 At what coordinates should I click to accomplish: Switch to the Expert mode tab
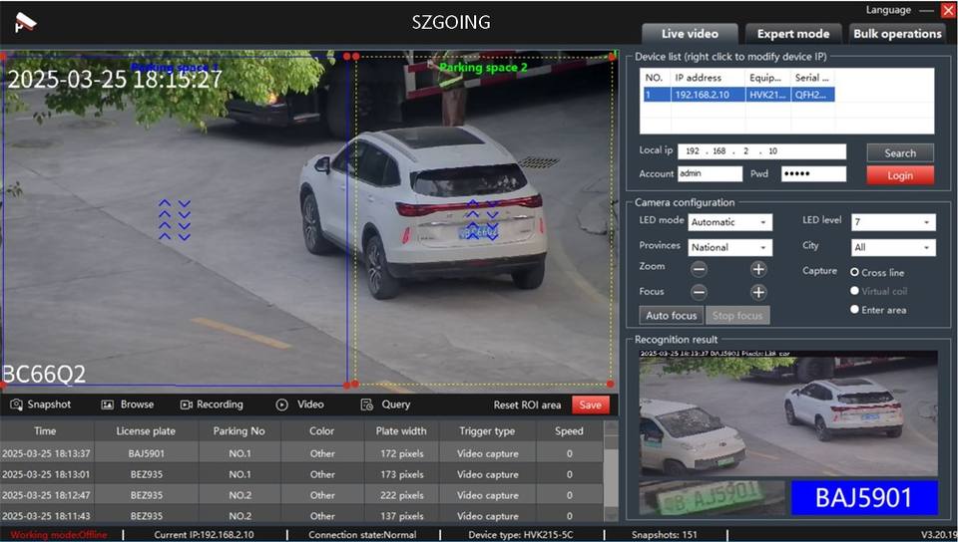pos(792,34)
